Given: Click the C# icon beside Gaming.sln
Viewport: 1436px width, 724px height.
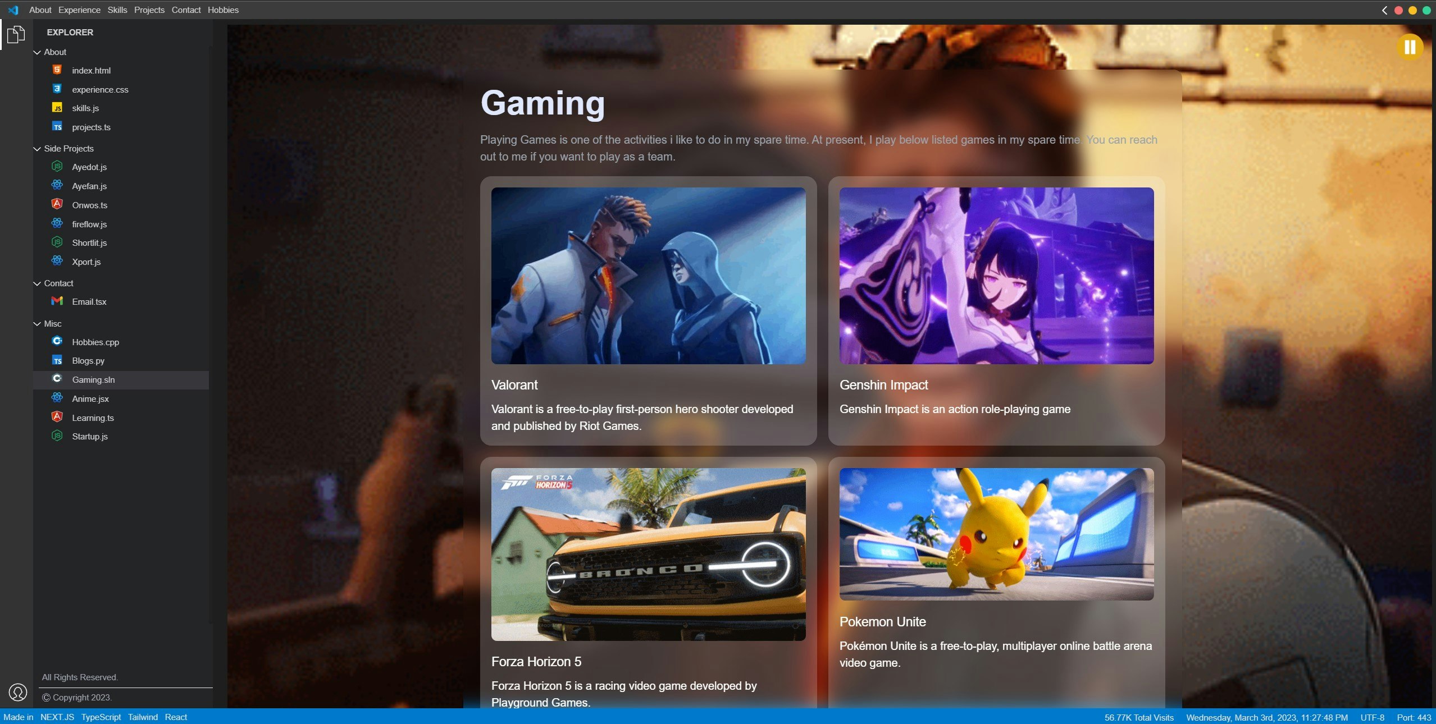Looking at the screenshot, I should [57, 379].
